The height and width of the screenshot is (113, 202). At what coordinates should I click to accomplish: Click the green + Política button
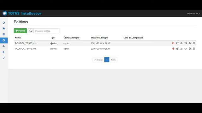click(x=20, y=31)
